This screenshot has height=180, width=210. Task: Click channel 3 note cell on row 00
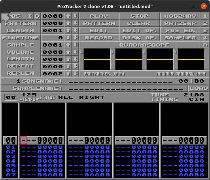pos(123,140)
